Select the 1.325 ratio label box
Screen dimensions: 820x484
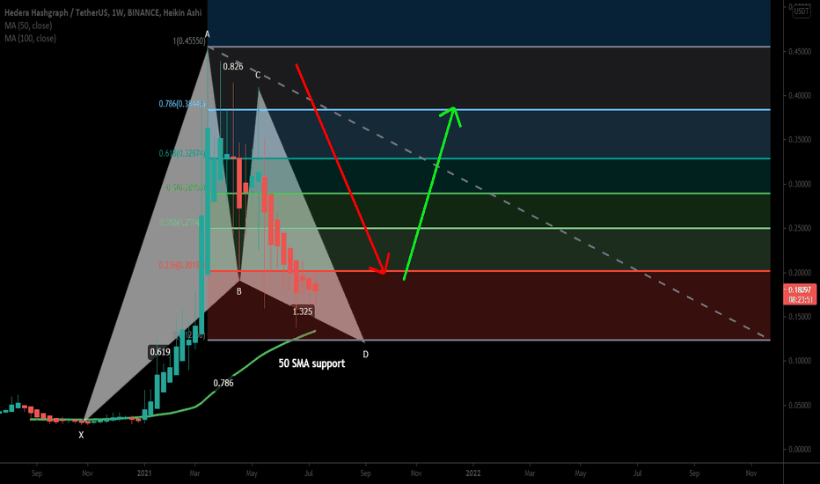point(303,312)
